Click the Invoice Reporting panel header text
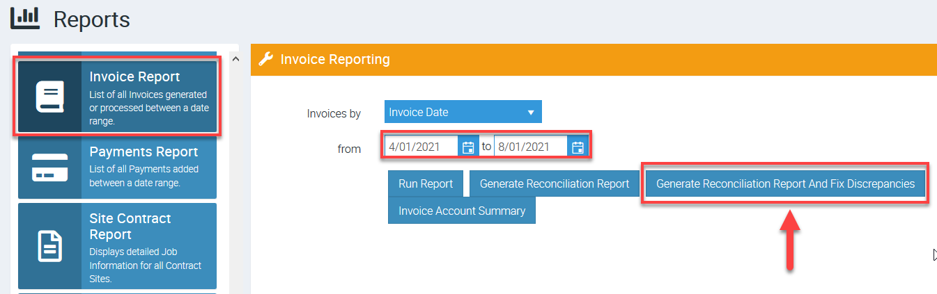Screen dimensions: 937x294 335,60
